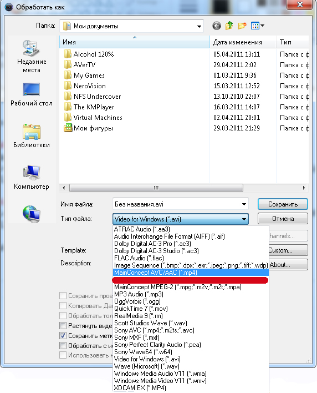Screen dimensions: 317x393
Task: Uncheck the Сохранить метки checkbox
Action: (63, 335)
